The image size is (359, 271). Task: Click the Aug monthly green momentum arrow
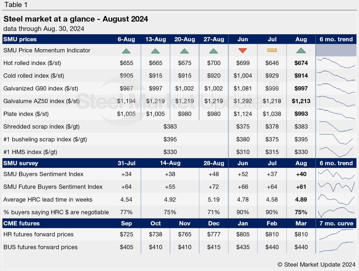point(301,51)
